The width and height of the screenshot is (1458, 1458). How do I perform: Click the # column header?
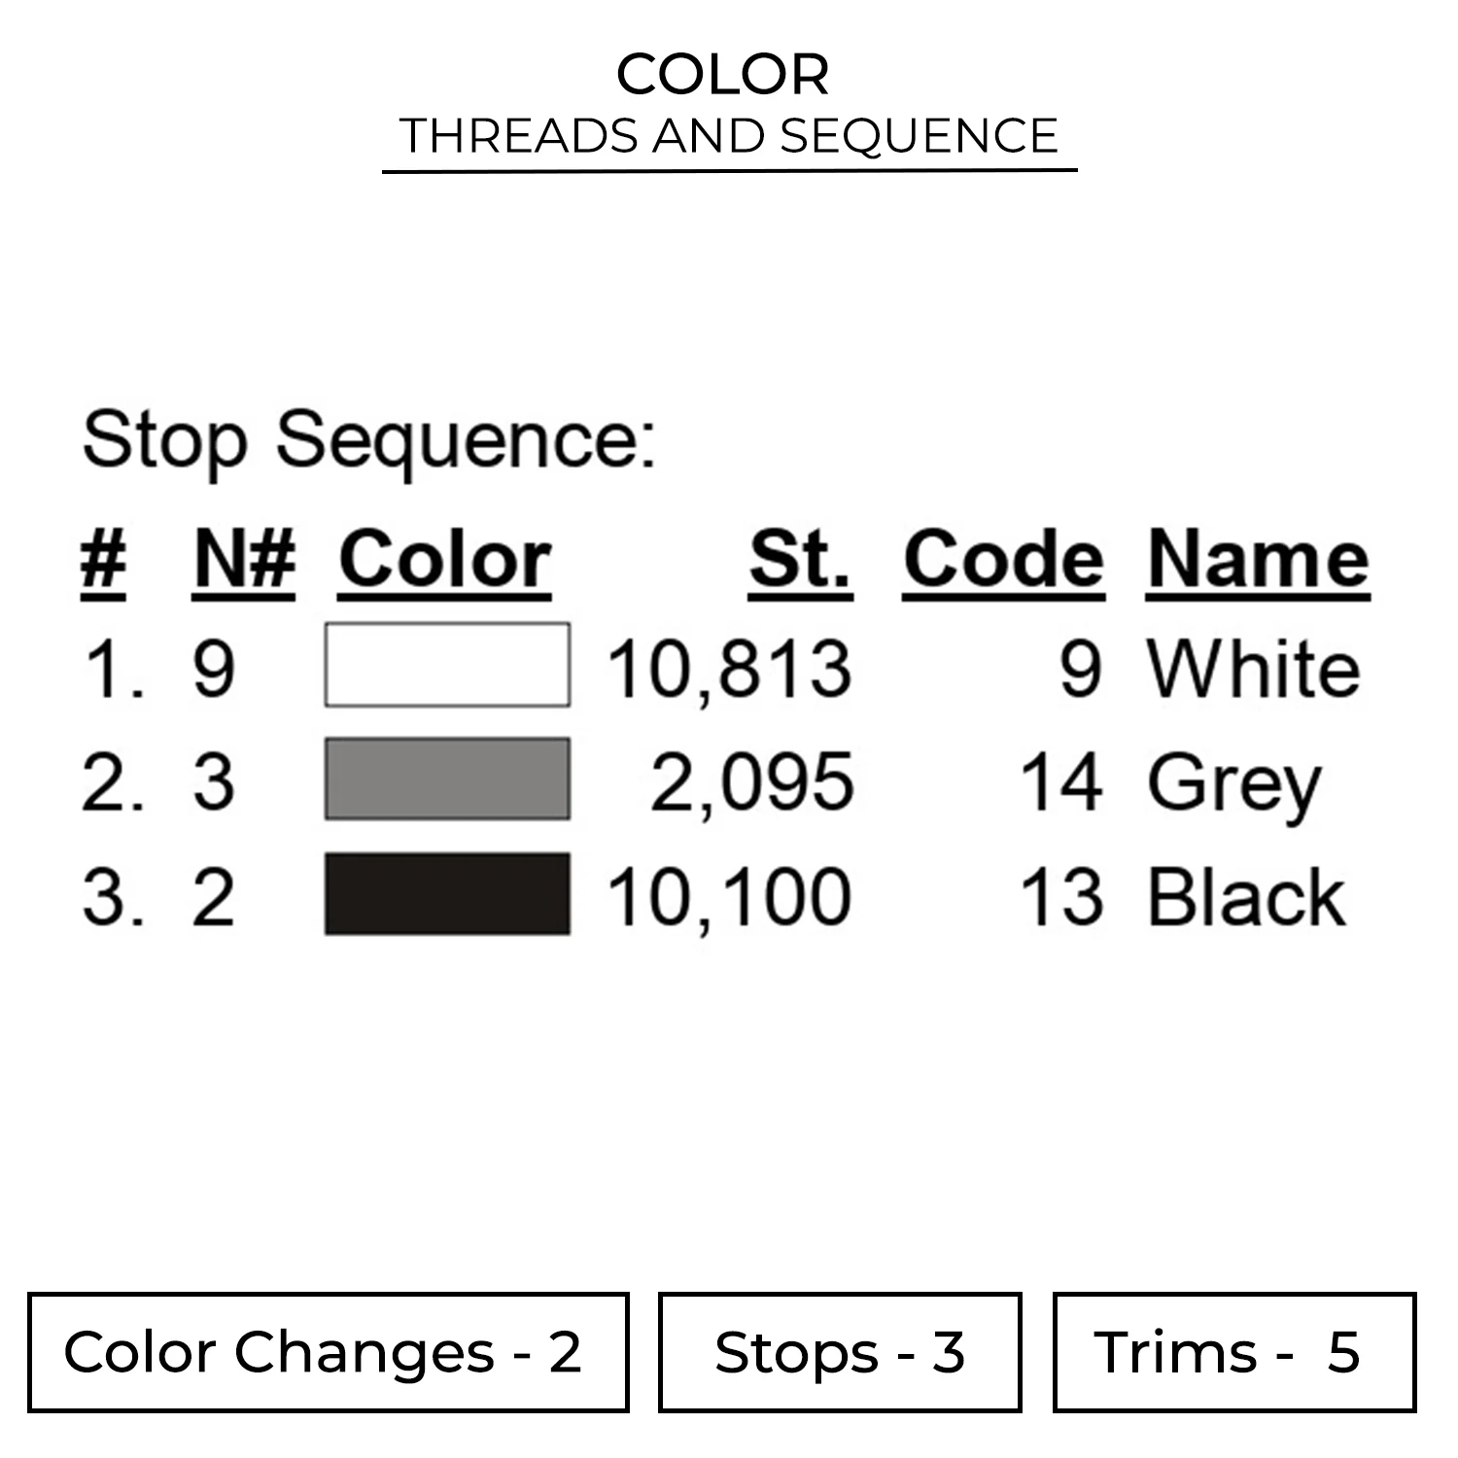tap(103, 561)
